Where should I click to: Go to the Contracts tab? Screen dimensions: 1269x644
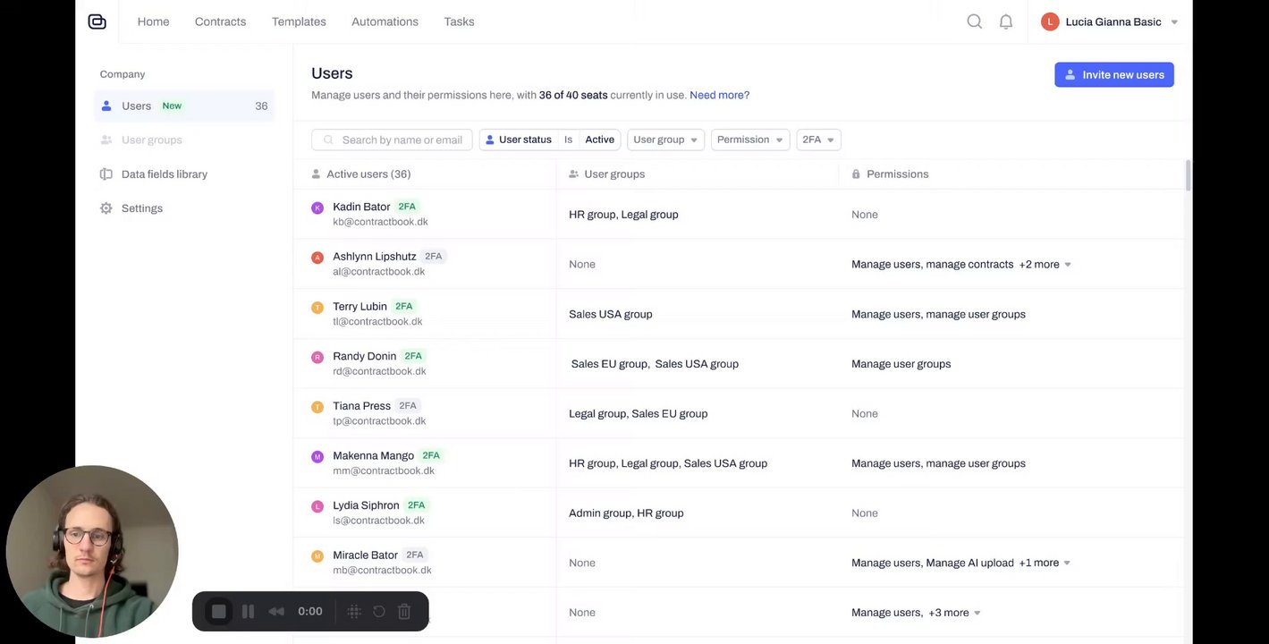click(x=220, y=21)
